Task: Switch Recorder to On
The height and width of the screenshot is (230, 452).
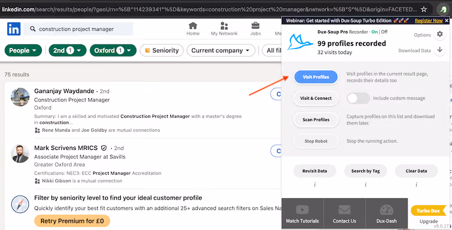Action: tap(375, 32)
